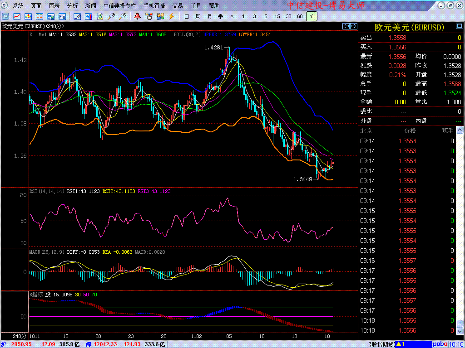Viewport: 465px width, 348px height.
Task: Switch chart to weekly period 周
Action: (198, 16)
